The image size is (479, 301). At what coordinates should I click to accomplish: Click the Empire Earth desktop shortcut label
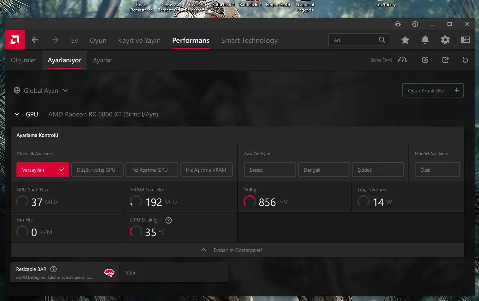pos(278,5)
